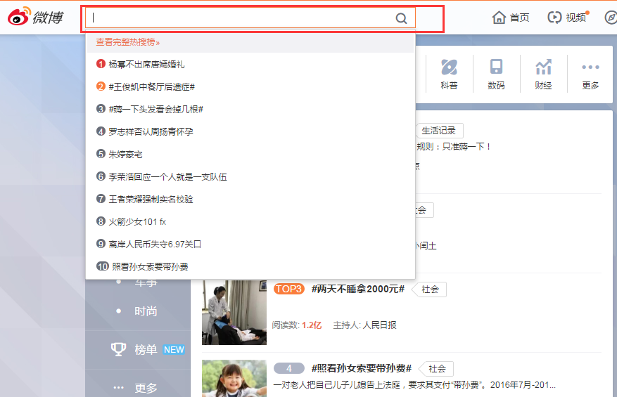The width and height of the screenshot is (617, 397).
Task: Focus the Weibo search input field
Action: point(239,18)
